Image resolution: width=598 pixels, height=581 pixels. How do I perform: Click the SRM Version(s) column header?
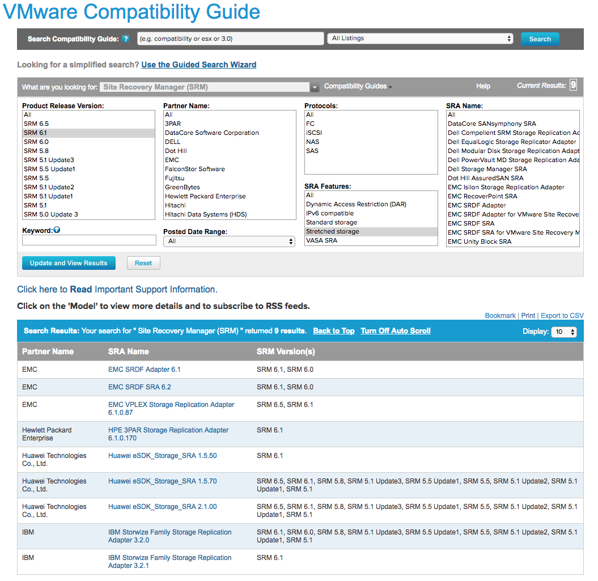(x=286, y=352)
